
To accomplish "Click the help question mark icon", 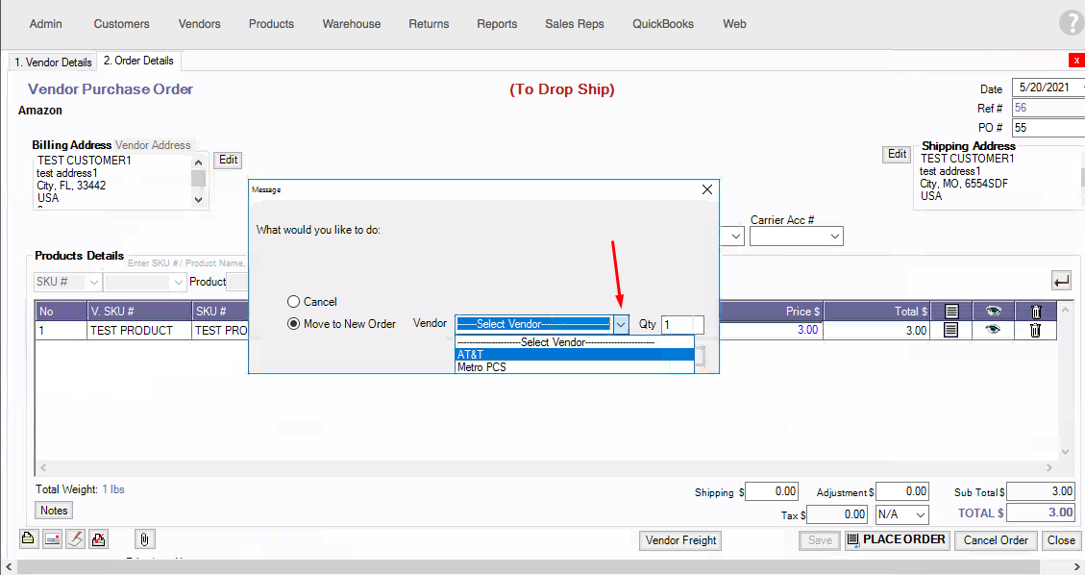I will (x=1070, y=23).
